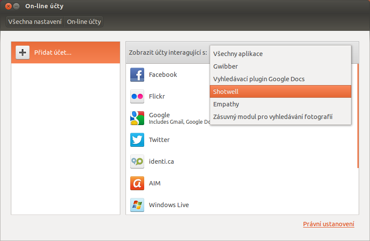The width and height of the screenshot is (370, 241).
Task: Click the AIM orange icon
Action: click(x=137, y=183)
